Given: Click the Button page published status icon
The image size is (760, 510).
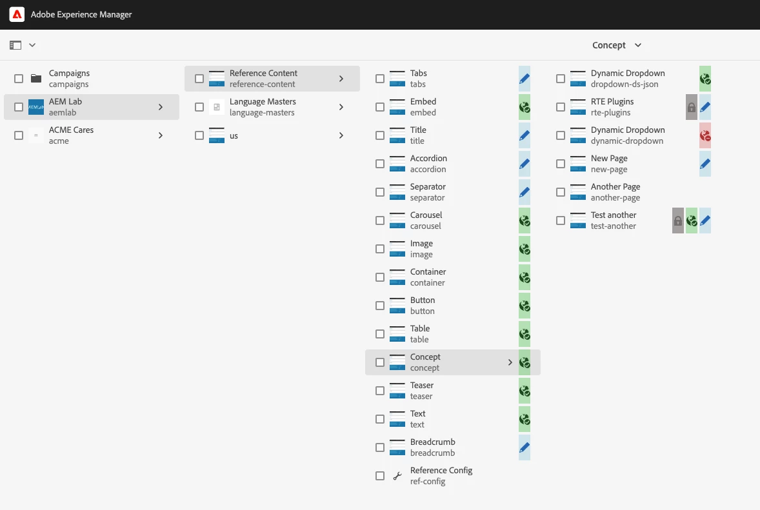Looking at the screenshot, I should click(525, 306).
